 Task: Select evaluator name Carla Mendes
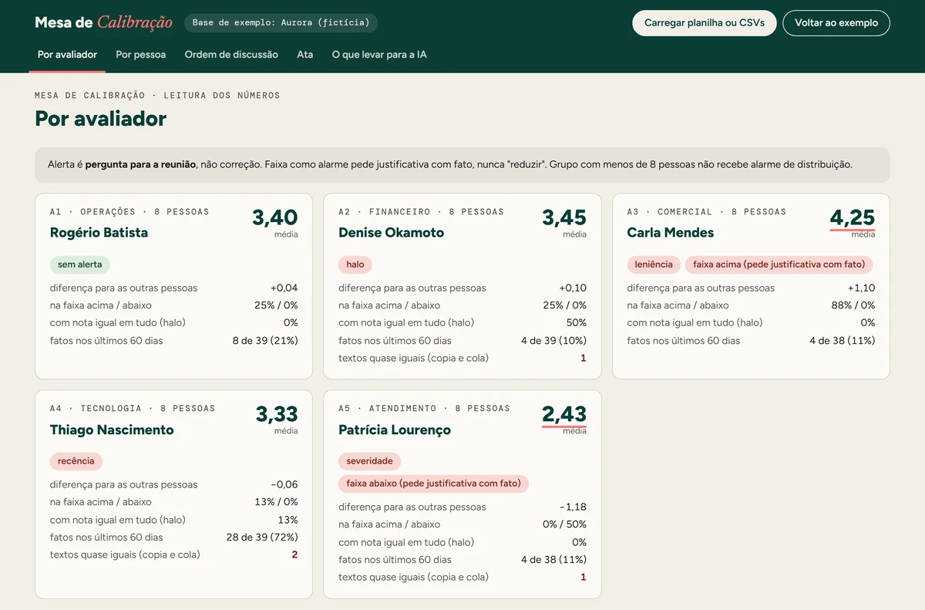click(671, 232)
